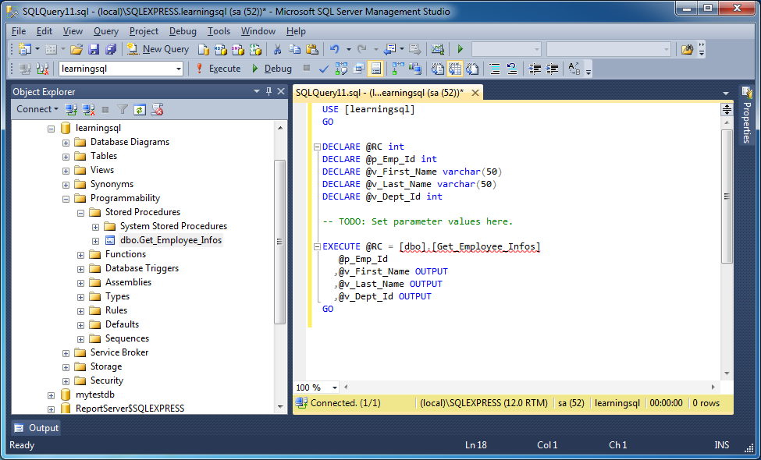Decrease the line indent
This screenshot has width=761, height=460.
point(535,69)
